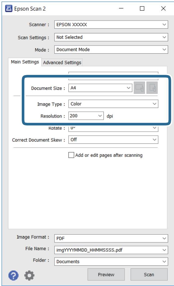Expand the Document Size A4 dropdown

[x=100, y=88]
